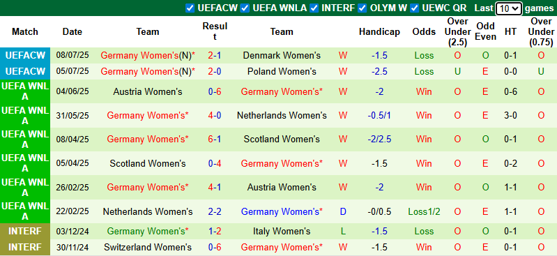557x256 pixels.
Task: Click Switzerland Women's team link
Action: 148,247
